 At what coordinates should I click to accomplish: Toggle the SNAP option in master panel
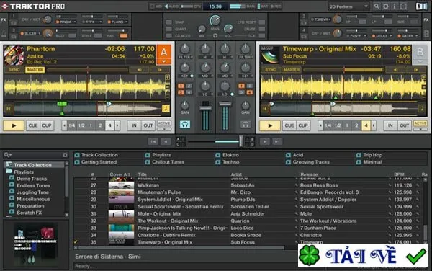168,22
